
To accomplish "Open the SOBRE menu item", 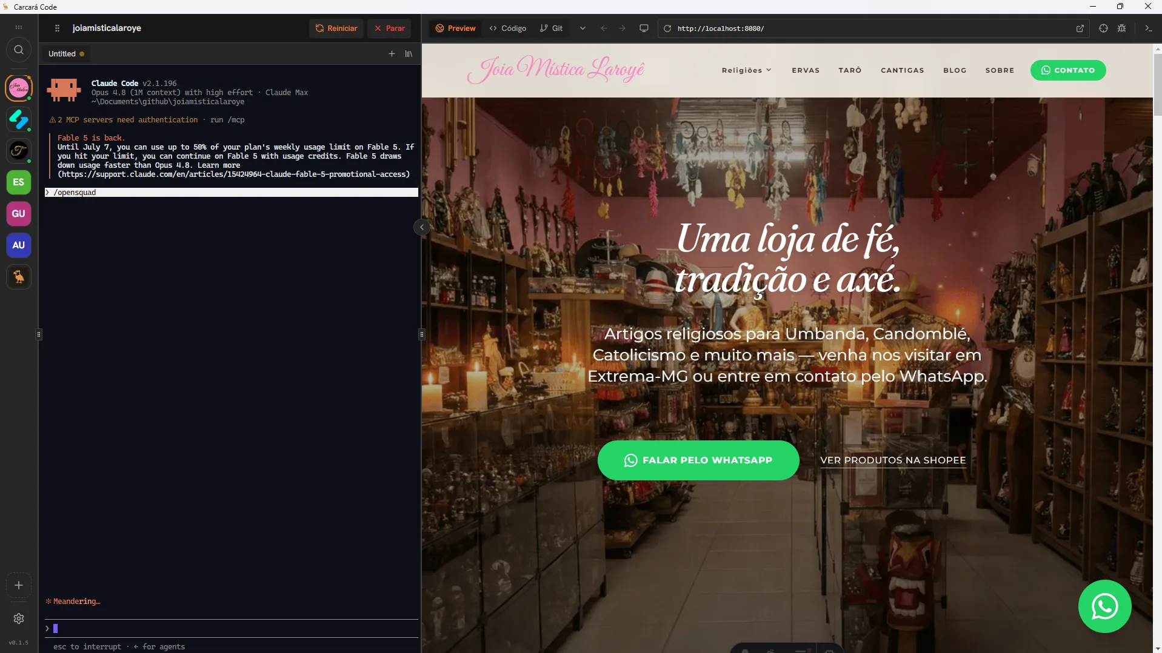I will pyautogui.click(x=1000, y=70).
